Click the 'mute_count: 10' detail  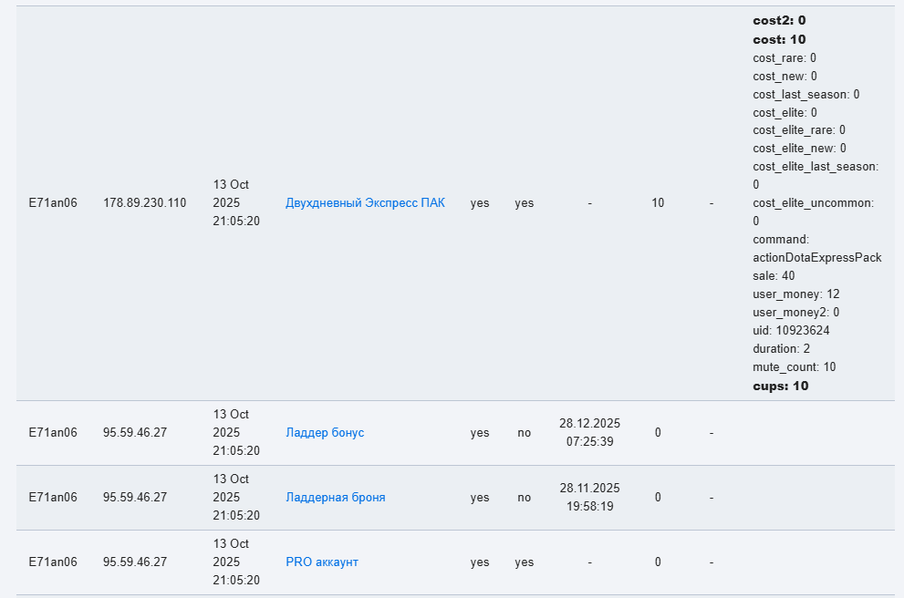click(794, 367)
